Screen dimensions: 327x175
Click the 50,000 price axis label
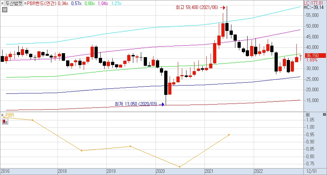coord(312,26)
